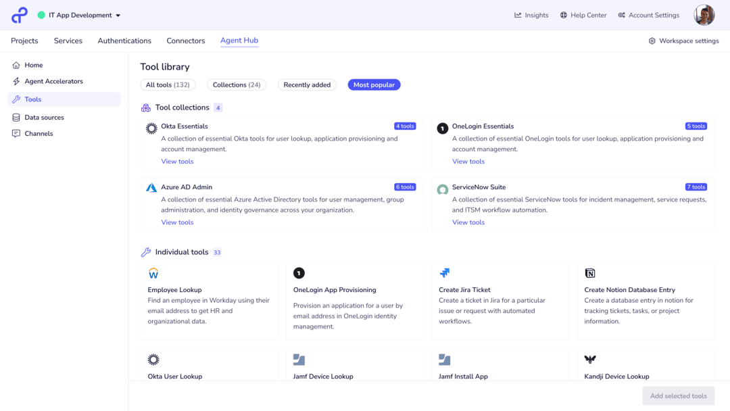Image resolution: width=730 pixels, height=411 pixels.
Task: Click the Azure AD Admin triangle icon
Action: point(151,187)
